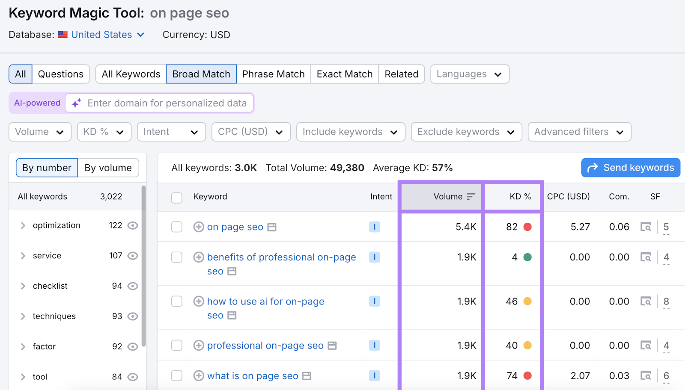Screen dimensions: 685x390
Task: Open SERP preview icon for "on page seo" row
Action: click(x=646, y=227)
